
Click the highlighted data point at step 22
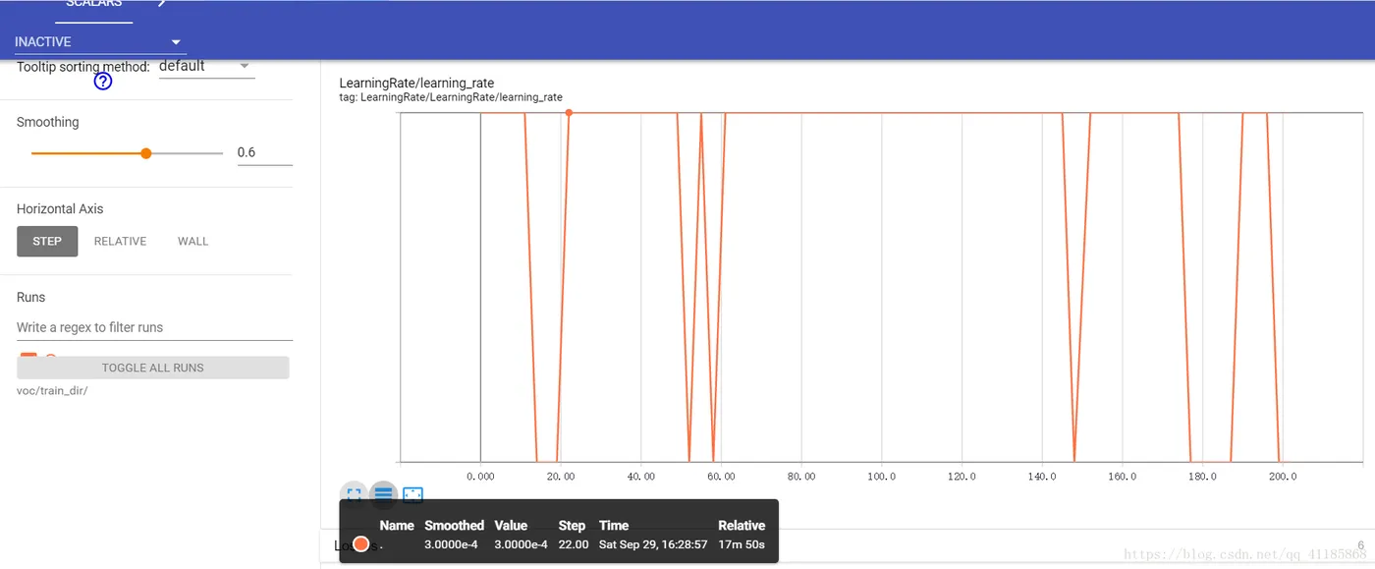tap(569, 113)
